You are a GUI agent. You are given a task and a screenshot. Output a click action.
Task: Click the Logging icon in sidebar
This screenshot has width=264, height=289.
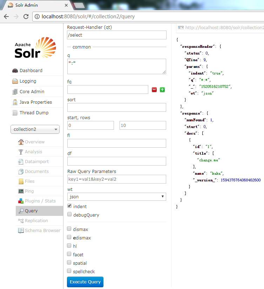tap(15, 81)
